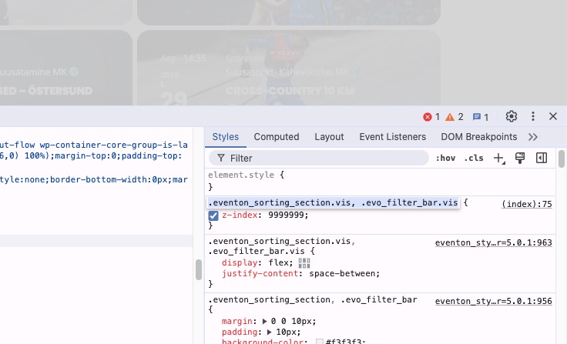This screenshot has width=567, height=344.
Task: Click the red error count icon
Action: pyautogui.click(x=428, y=117)
